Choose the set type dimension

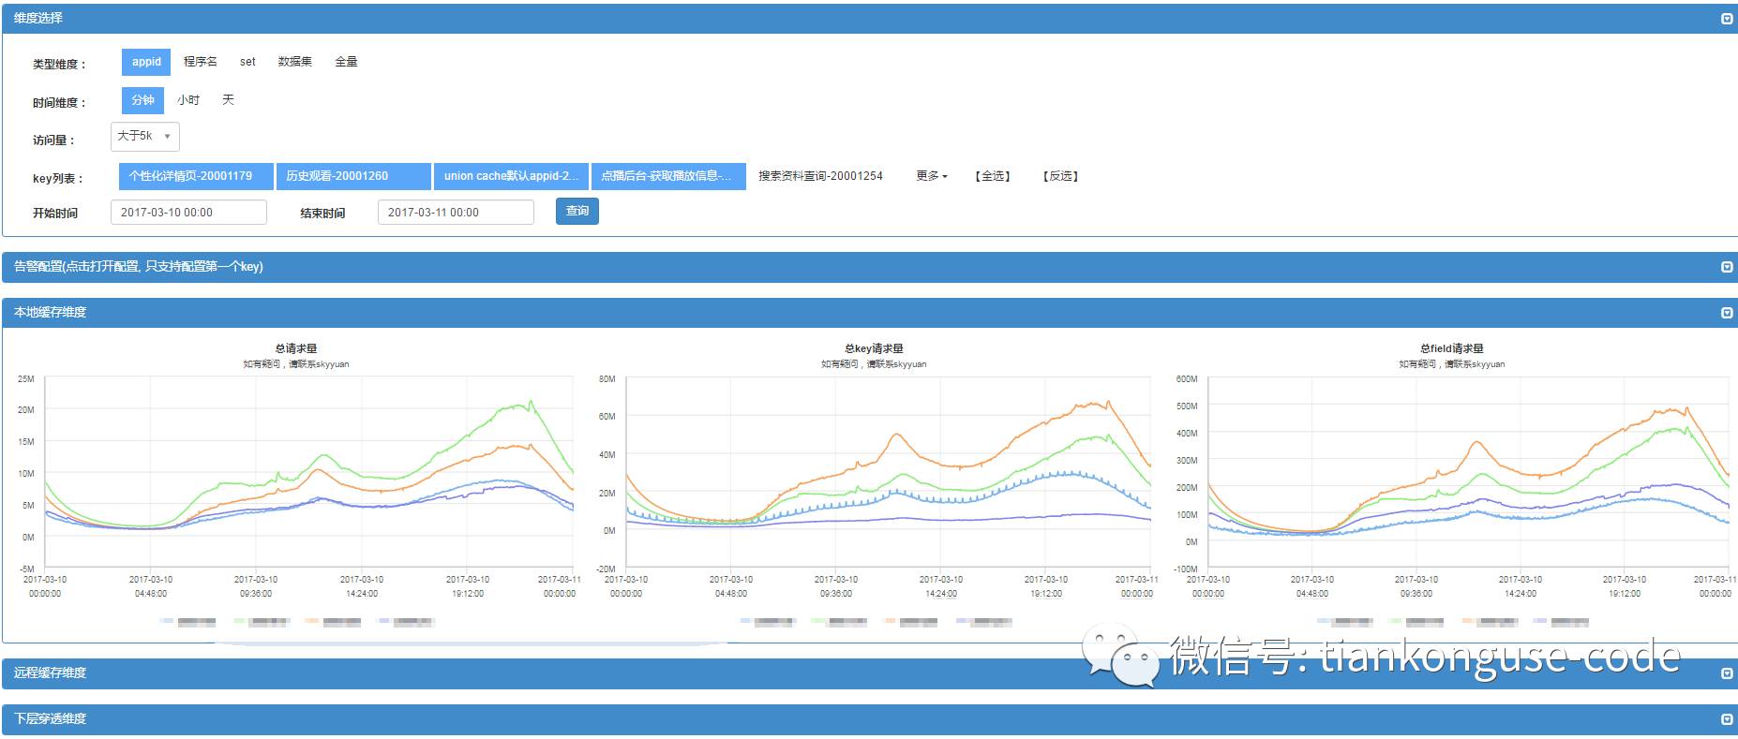pos(247,62)
